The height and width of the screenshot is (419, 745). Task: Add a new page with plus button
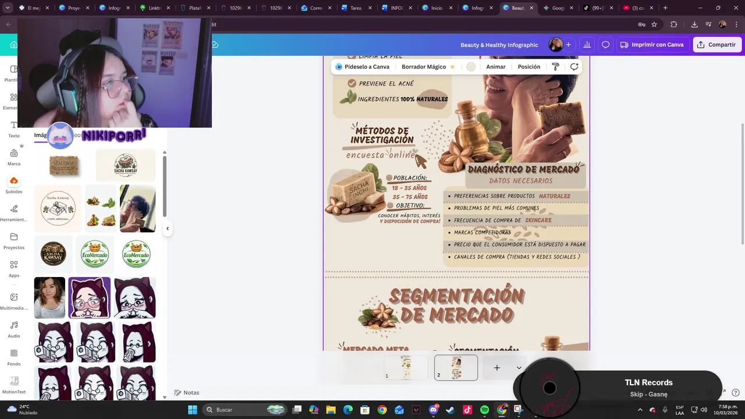(x=497, y=368)
